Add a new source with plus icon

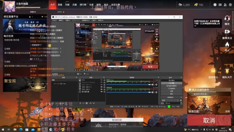[x=80, y=103]
